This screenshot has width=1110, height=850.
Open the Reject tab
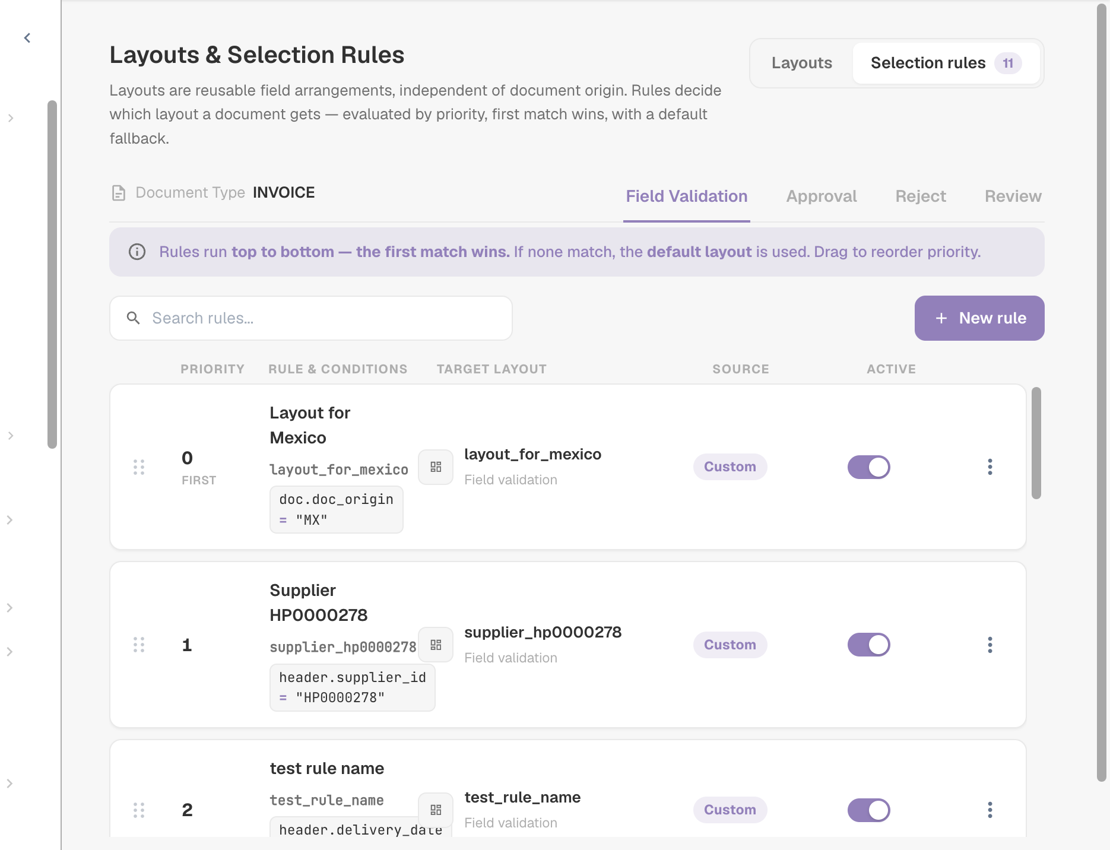[921, 196]
